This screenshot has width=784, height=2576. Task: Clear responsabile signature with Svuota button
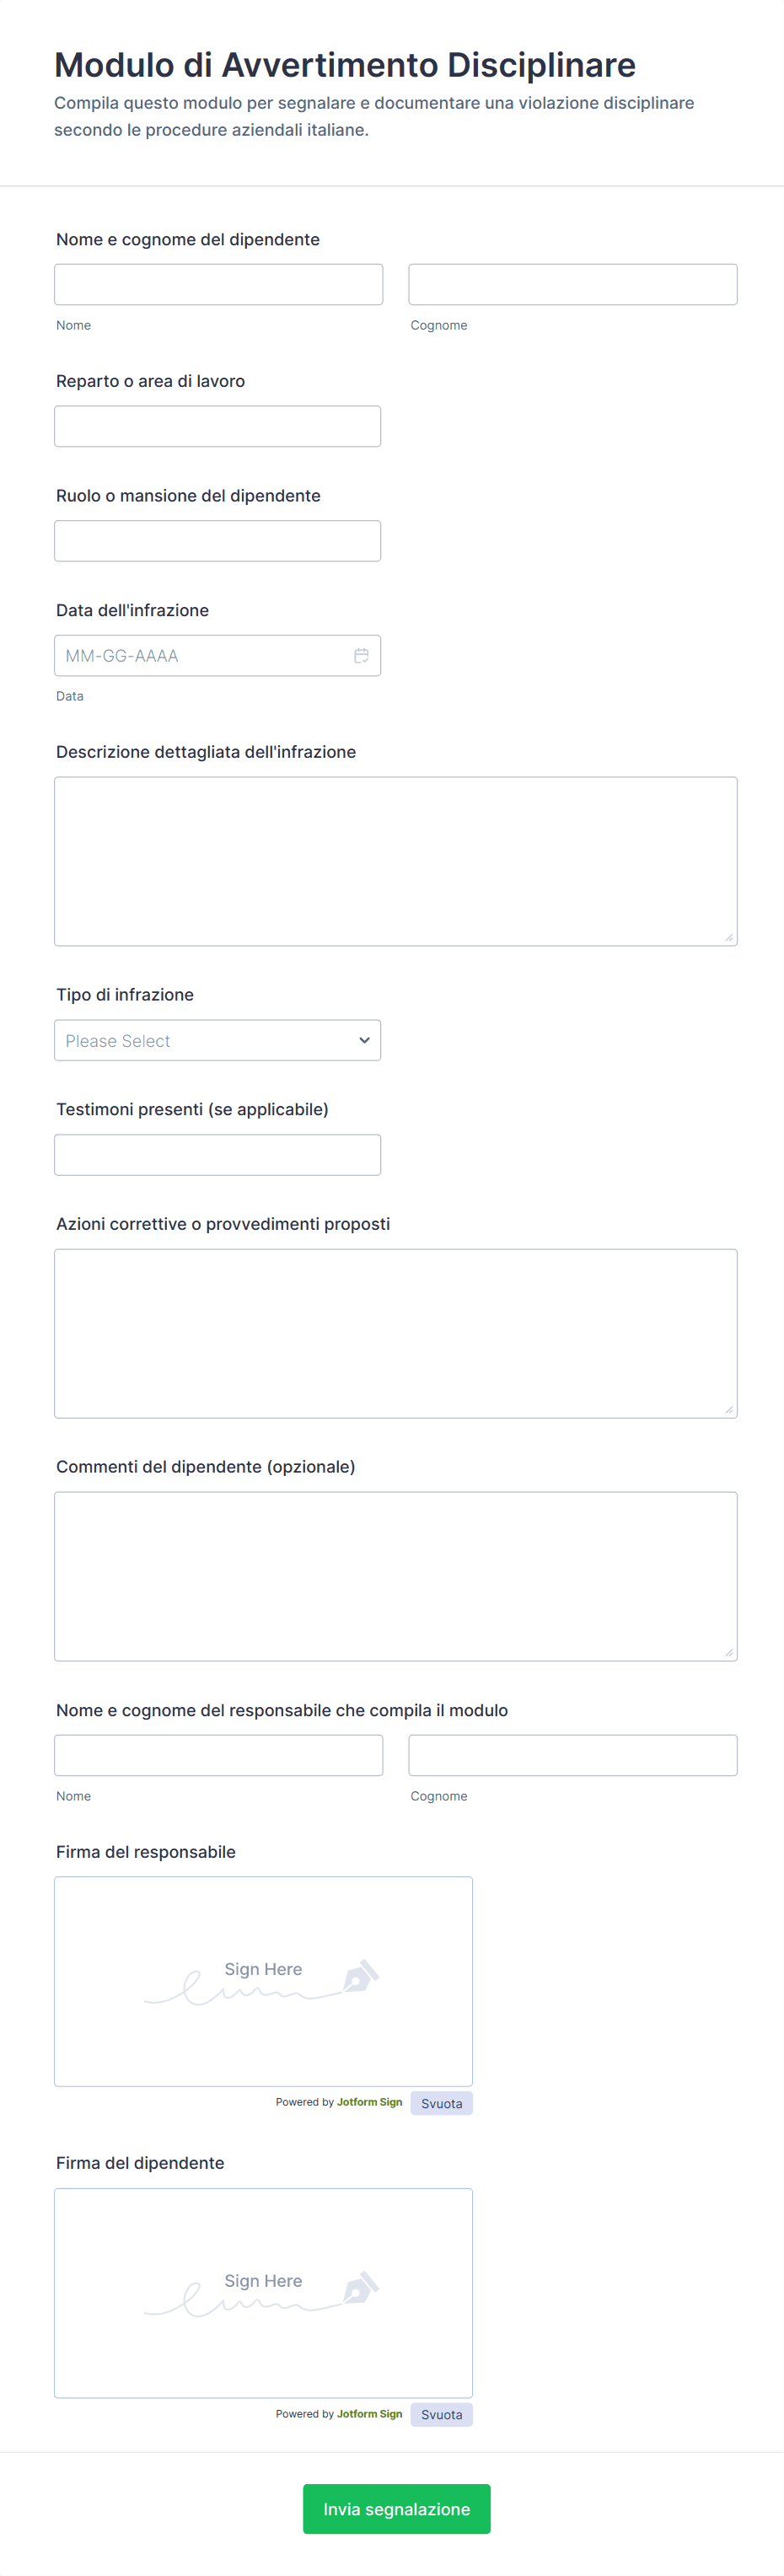pos(441,2103)
